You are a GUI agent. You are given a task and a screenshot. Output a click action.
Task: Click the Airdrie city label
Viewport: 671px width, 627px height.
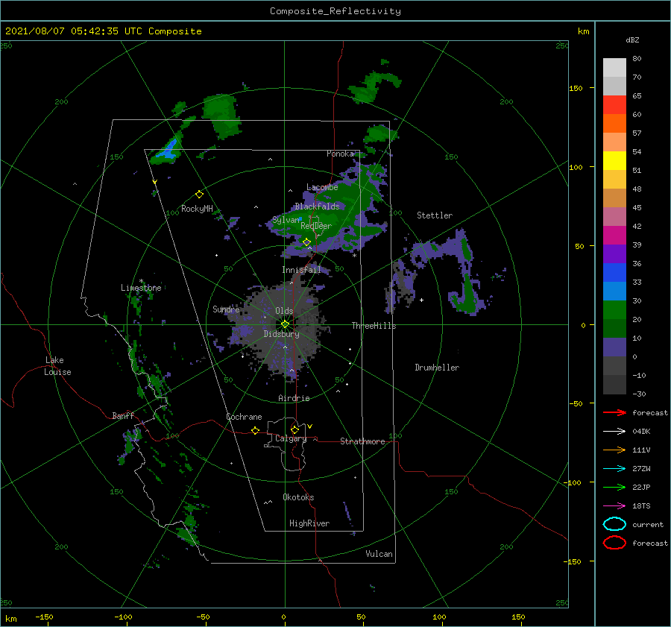(x=294, y=398)
